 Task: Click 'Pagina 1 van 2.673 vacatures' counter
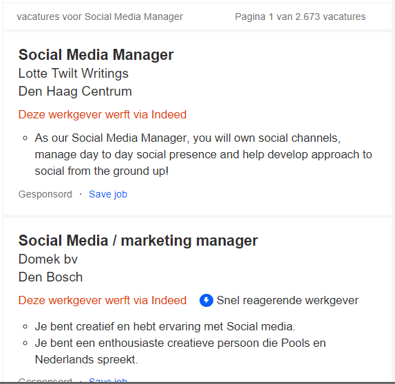click(x=300, y=17)
